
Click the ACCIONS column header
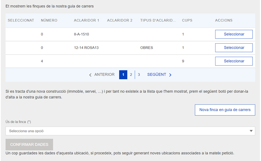(224, 21)
